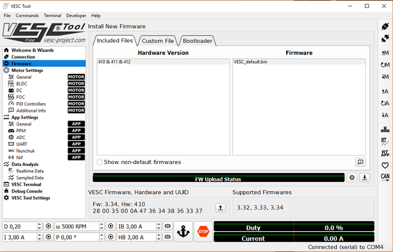The image size is (393, 252).
Task: Run position P play button
Action: (x=111, y=237)
